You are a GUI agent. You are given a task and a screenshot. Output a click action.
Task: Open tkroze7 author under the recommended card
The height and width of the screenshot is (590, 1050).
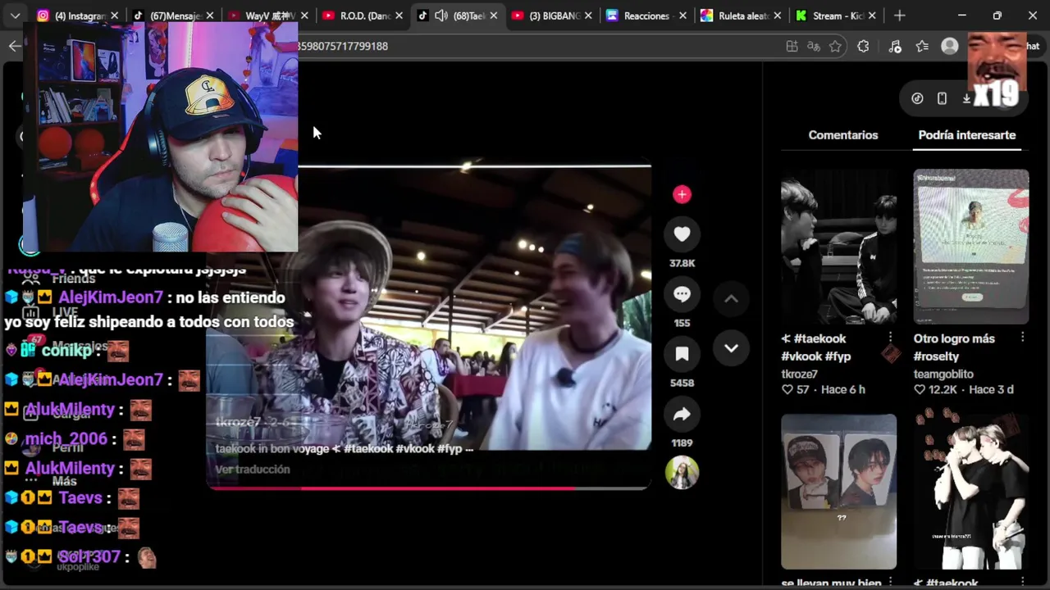pos(800,374)
